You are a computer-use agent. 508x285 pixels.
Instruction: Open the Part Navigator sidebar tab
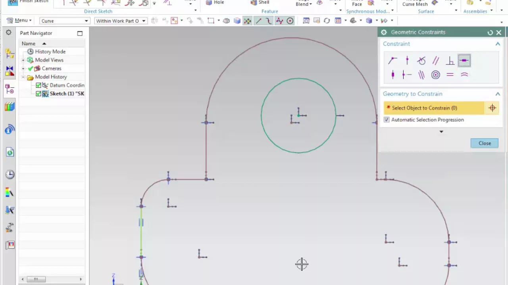[x=10, y=89]
